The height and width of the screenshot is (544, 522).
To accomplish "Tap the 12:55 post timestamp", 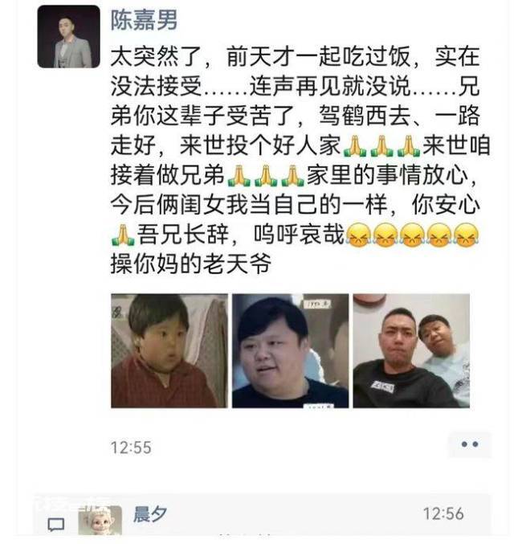I will tap(131, 448).
